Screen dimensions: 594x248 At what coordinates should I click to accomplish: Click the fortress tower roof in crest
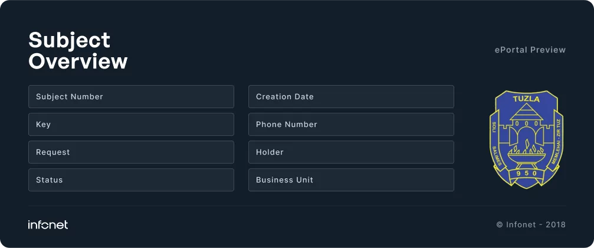(527, 111)
